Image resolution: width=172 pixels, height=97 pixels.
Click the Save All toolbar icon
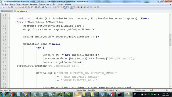tap(12, 7)
